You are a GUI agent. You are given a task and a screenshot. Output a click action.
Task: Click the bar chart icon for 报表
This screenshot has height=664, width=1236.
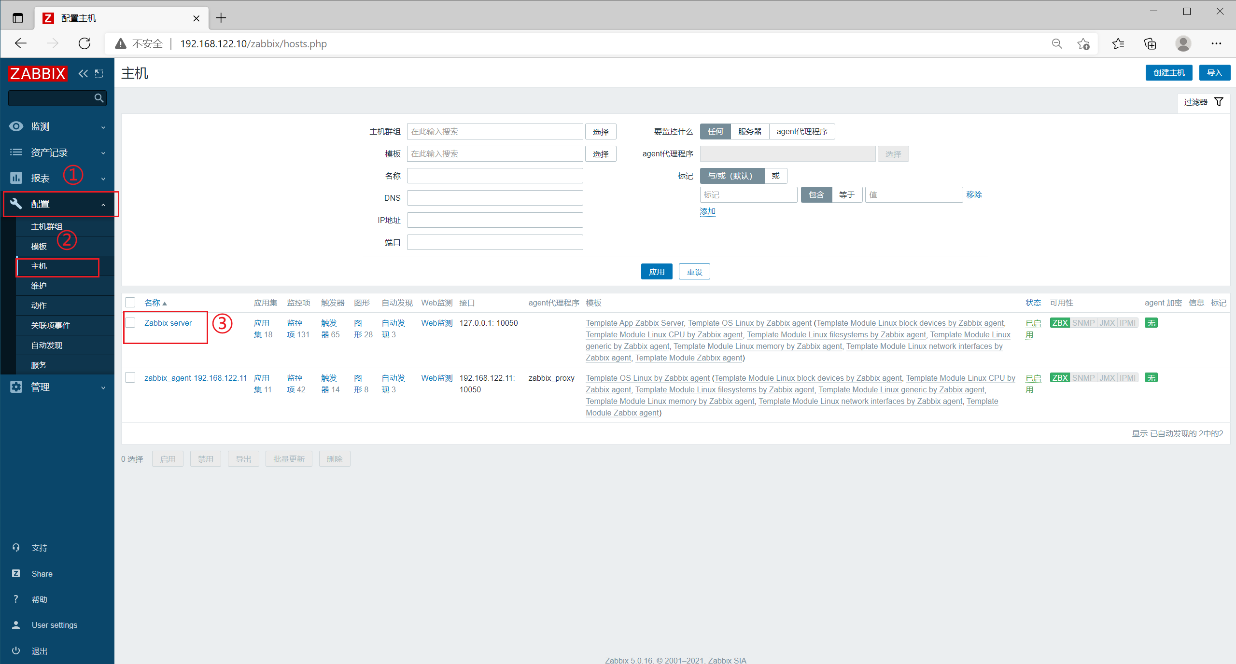click(16, 178)
